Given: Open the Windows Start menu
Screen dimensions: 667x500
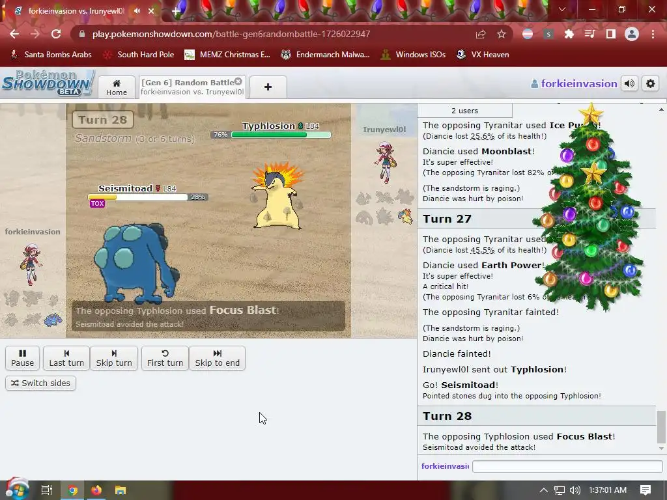Looking at the screenshot, I should pyautogui.click(x=16, y=490).
